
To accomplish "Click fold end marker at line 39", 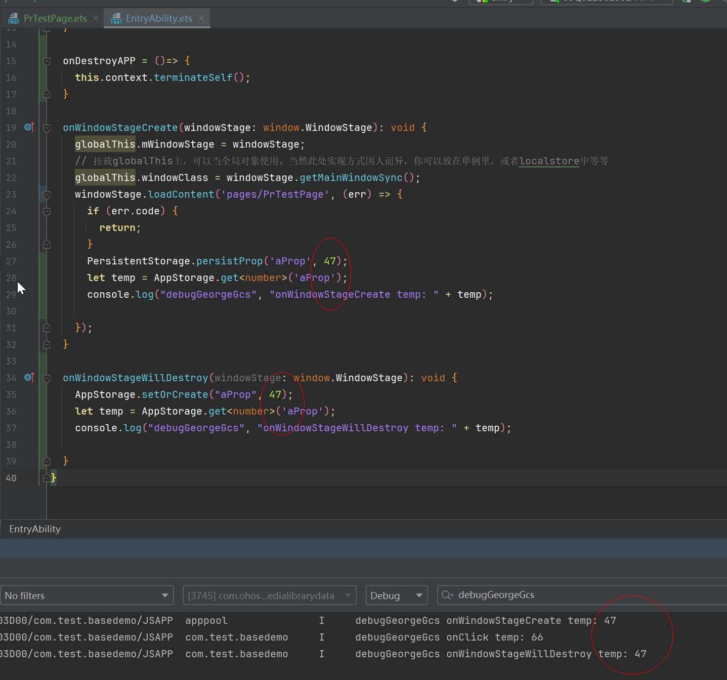I will tap(47, 461).
